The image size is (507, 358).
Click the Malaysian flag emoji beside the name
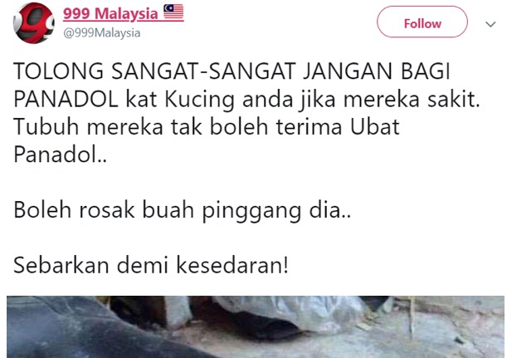coord(173,12)
